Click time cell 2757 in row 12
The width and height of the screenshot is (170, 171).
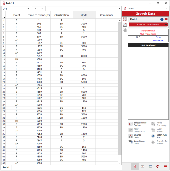pyautogui.click(x=39, y=56)
